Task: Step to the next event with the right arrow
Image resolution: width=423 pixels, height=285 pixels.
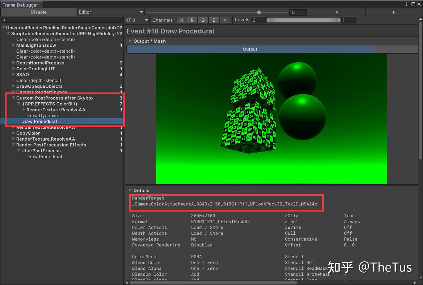Action: (x=394, y=12)
